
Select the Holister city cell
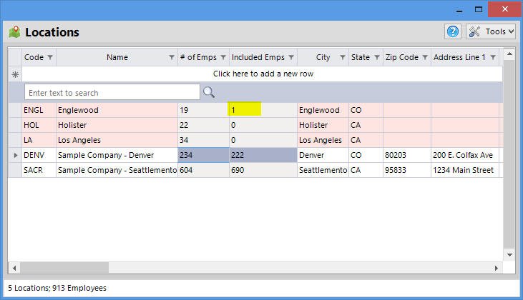(x=323, y=125)
